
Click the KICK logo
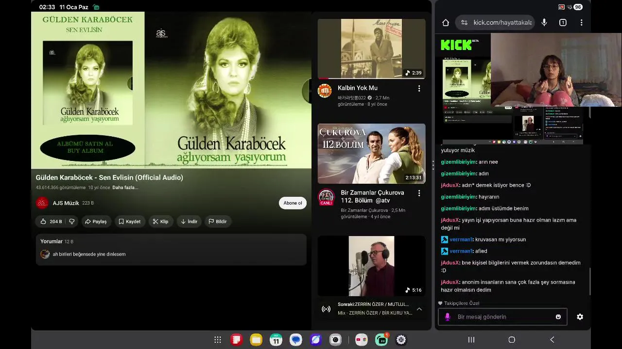tap(457, 45)
